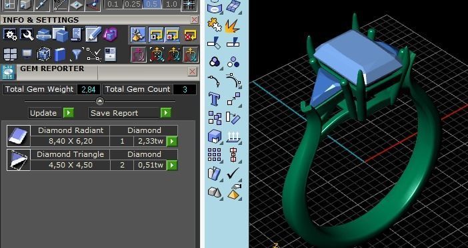Click the 4,50 X 4,50 size cell
468x248 pixels.
(71, 165)
